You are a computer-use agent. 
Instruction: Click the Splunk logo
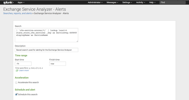[x=8, y=2]
